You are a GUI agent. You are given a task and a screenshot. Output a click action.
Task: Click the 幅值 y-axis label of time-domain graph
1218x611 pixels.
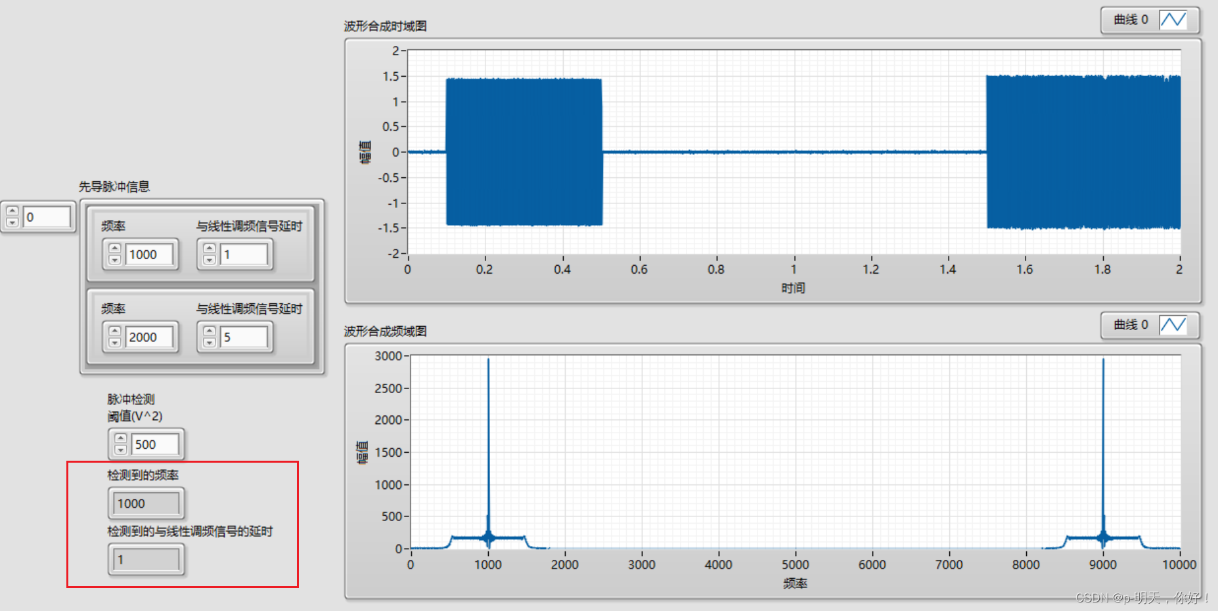[365, 152]
